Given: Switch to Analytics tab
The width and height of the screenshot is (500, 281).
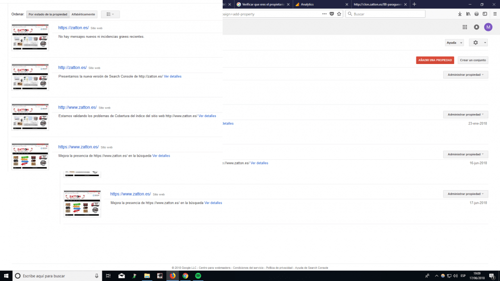Looking at the screenshot, I should pyautogui.click(x=322, y=5).
